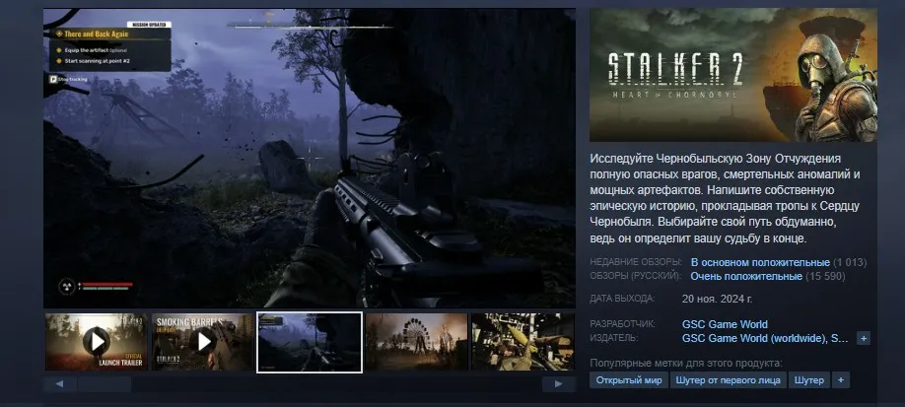The width and height of the screenshot is (905, 407).
Task: Click the review count '(15 590)'
Action: pos(825,276)
